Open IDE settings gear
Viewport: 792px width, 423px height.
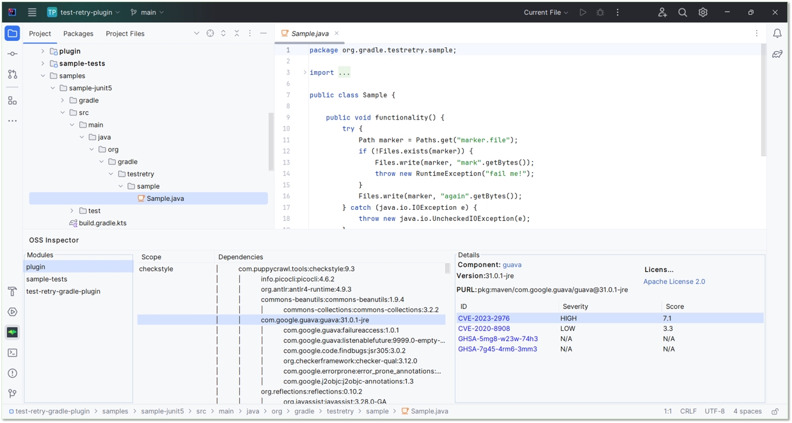(x=703, y=12)
